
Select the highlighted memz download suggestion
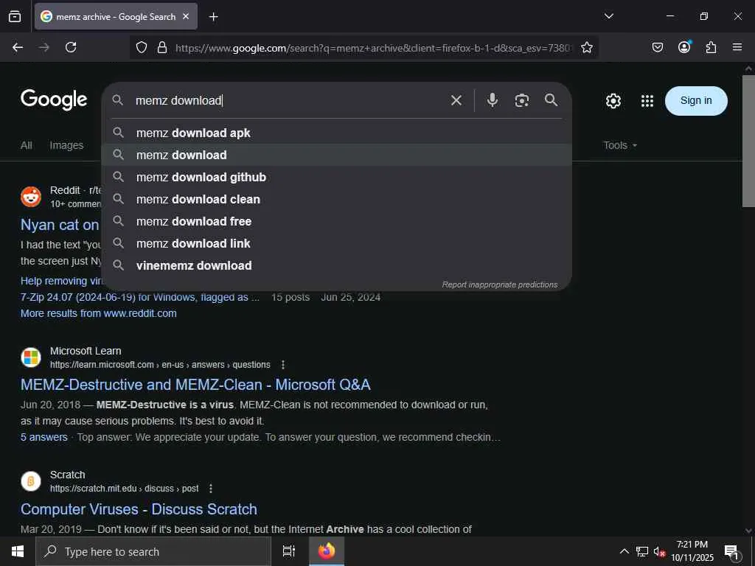coord(336,155)
